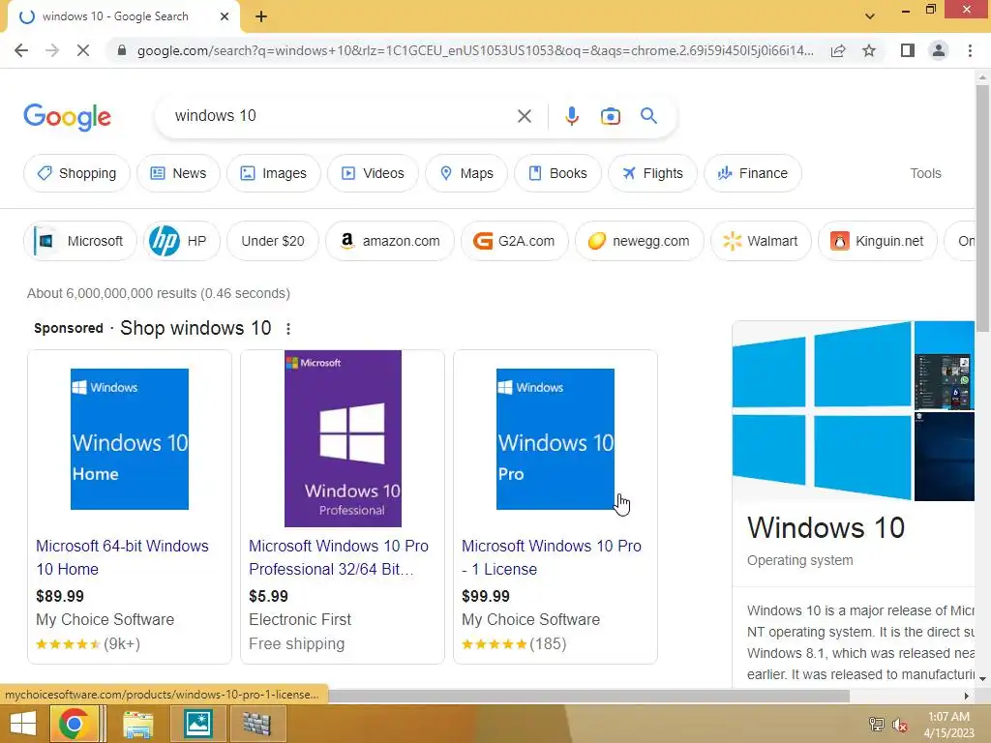Select the newegg.com chip
The image size is (991, 743).
(640, 241)
